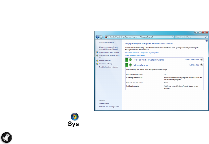
Task: Click green shield on Home or work networks
Action: (x=130, y=60)
